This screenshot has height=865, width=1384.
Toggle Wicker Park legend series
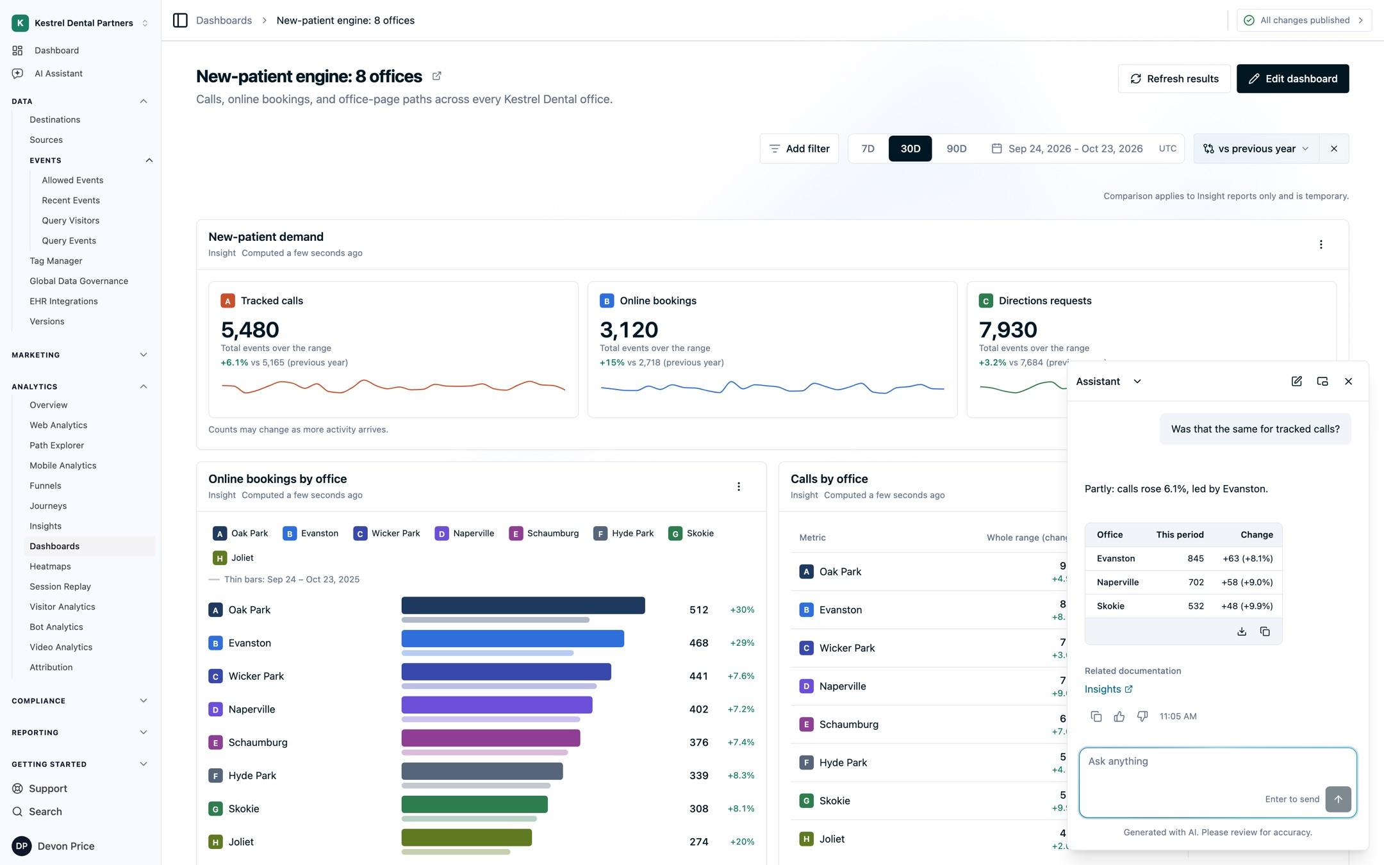387,534
